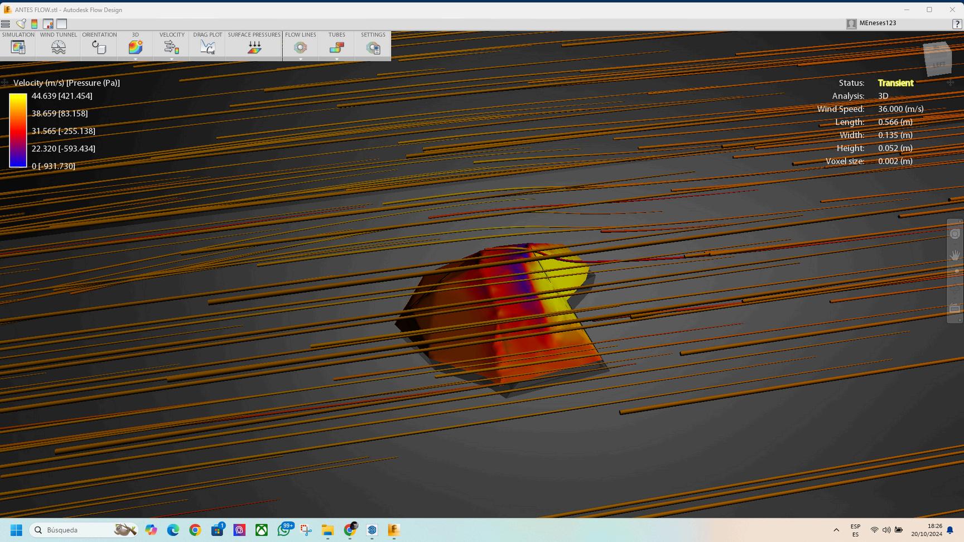This screenshot has height=542, width=964.
Task: Click the legend minimum value 0 [-931.730]
Action: pos(54,166)
